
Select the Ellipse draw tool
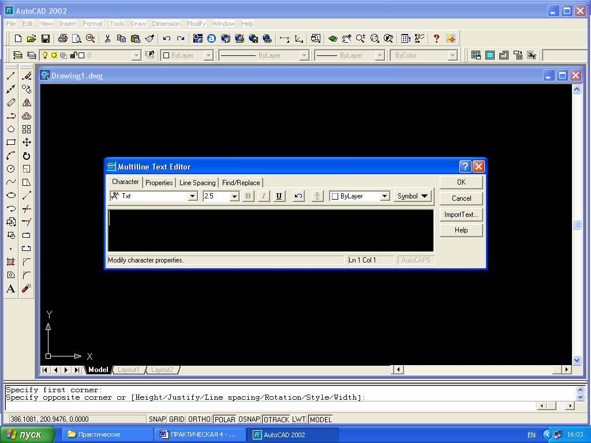(11, 196)
